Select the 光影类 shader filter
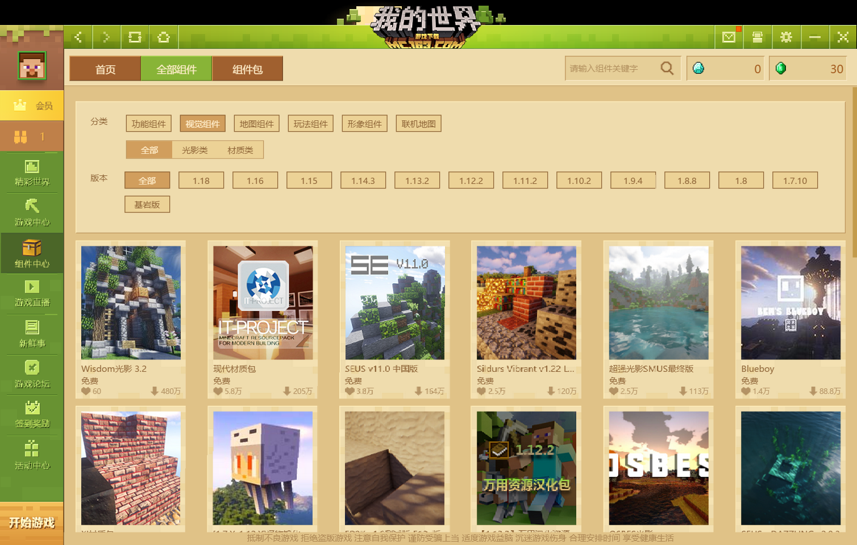857x545 pixels. point(196,149)
